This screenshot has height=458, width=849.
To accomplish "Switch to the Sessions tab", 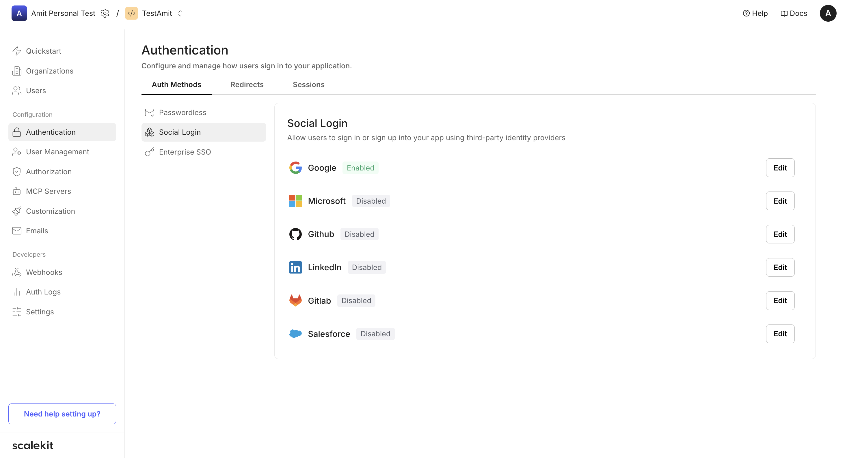I will (308, 85).
